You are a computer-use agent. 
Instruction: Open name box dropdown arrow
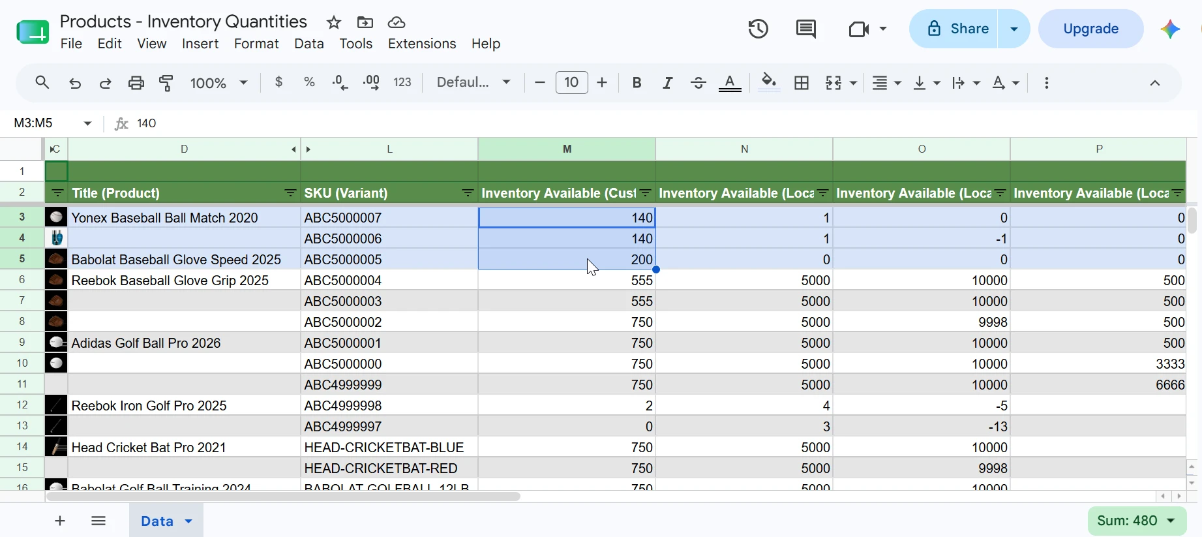[x=87, y=123]
